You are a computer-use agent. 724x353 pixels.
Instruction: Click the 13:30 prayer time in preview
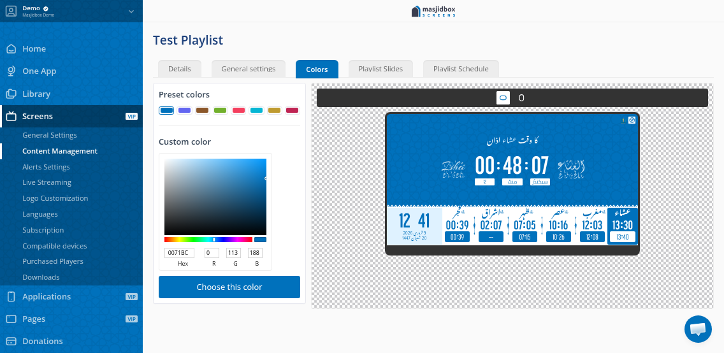(x=623, y=225)
